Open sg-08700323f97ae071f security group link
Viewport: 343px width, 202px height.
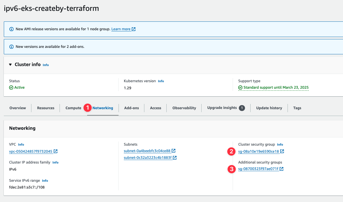pyautogui.click(x=258, y=169)
